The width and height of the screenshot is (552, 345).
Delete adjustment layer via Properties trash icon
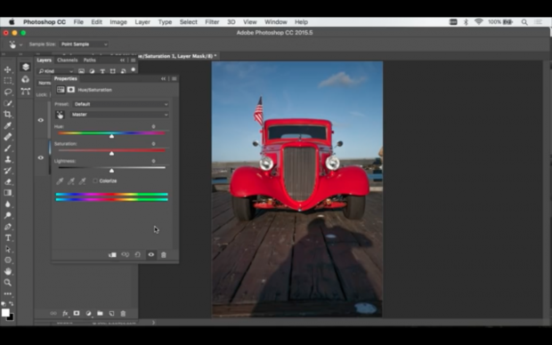pyautogui.click(x=163, y=254)
